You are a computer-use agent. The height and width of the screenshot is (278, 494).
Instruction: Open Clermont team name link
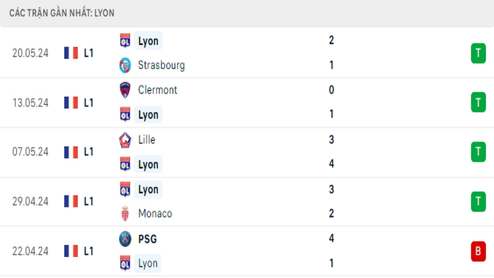pyautogui.click(x=157, y=90)
